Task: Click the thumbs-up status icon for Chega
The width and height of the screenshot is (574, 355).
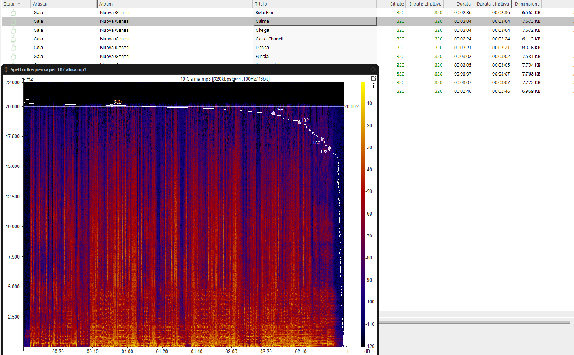Action: [x=13, y=30]
